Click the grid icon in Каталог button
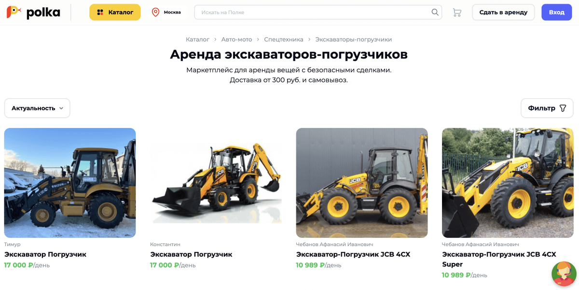The image size is (579, 290). (x=100, y=12)
